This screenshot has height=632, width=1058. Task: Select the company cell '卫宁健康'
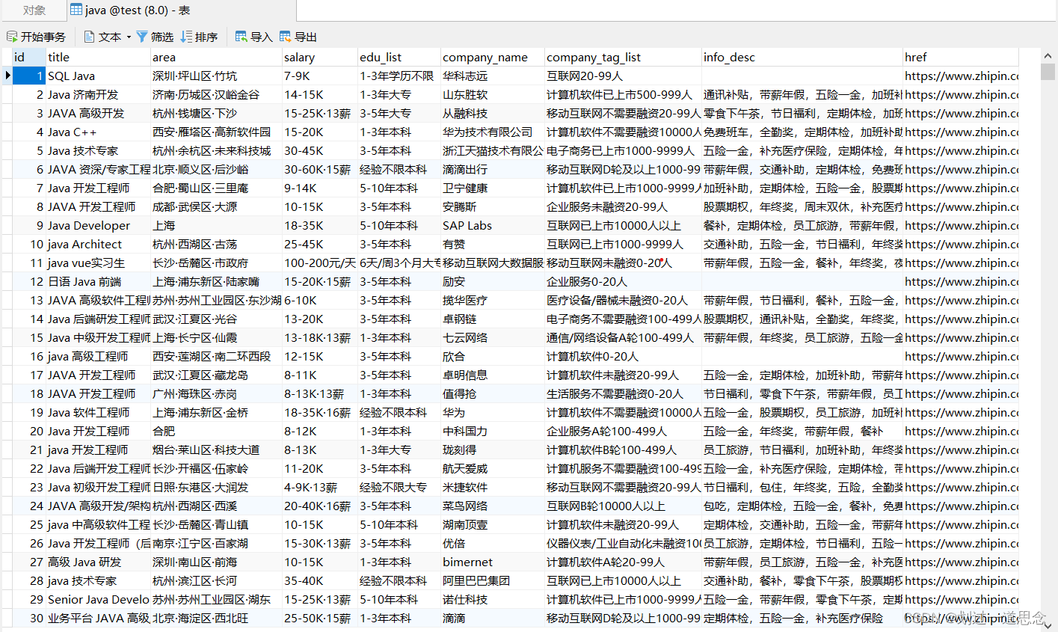493,188
